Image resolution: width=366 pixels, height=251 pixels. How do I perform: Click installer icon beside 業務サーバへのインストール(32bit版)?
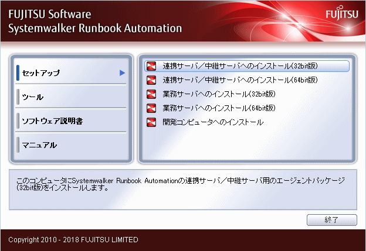[x=151, y=94]
